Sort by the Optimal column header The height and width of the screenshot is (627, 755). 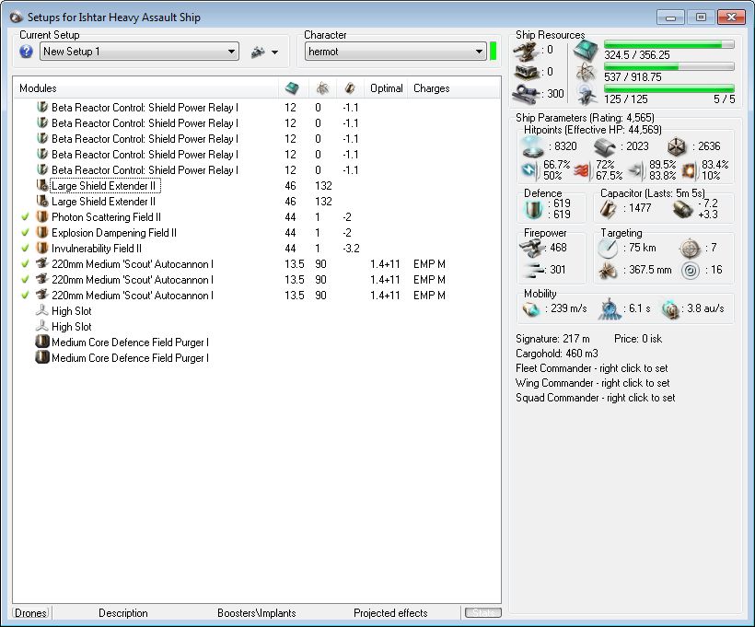coord(386,88)
